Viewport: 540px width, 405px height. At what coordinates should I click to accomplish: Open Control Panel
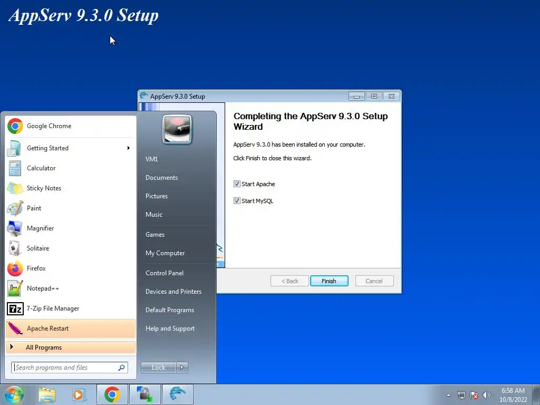[165, 273]
